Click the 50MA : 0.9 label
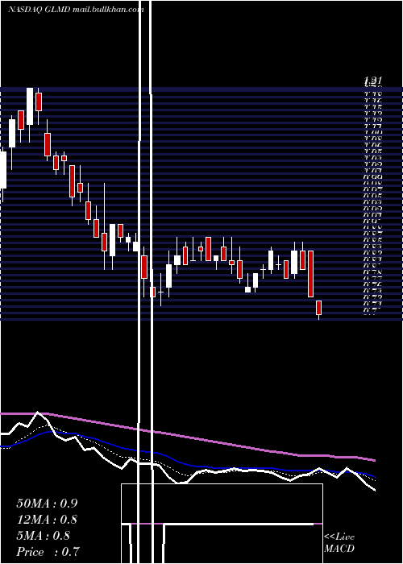Viewport: 403px width, 564px height. (x=47, y=504)
